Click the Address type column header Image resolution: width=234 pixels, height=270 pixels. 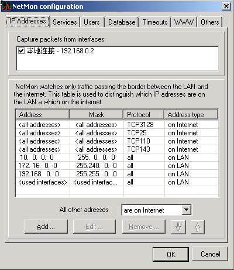point(191,114)
